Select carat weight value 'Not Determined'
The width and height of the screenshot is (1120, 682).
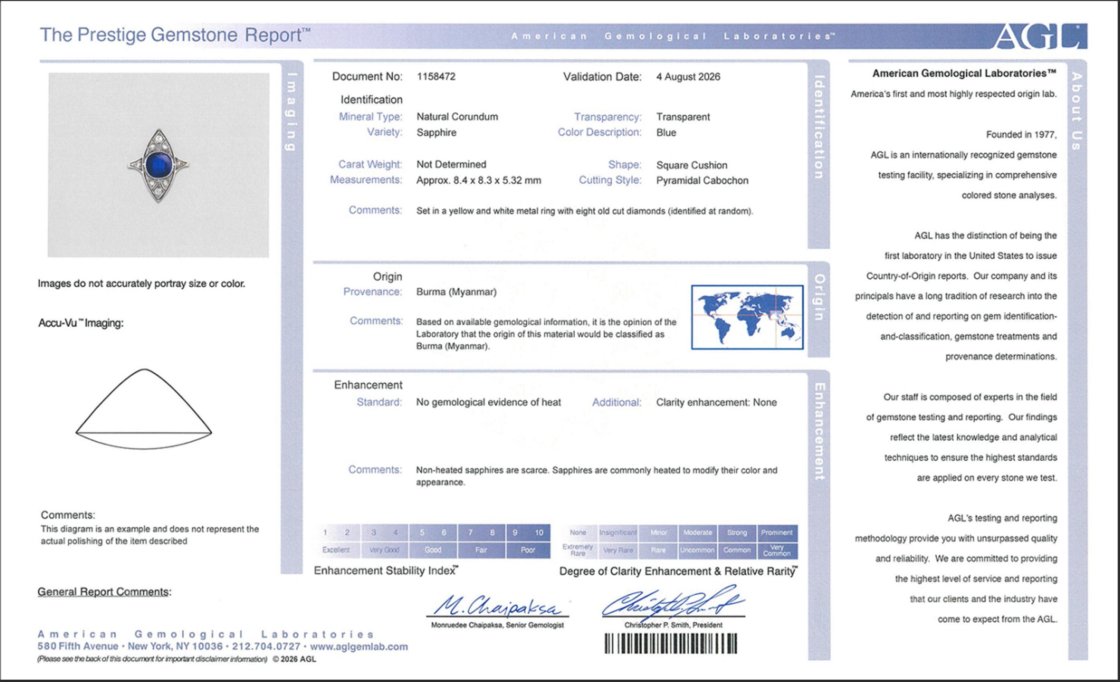click(x=451, y=165)
